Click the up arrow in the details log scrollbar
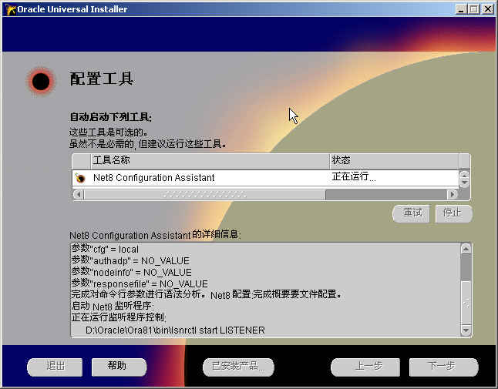 [x=466, y=249]
